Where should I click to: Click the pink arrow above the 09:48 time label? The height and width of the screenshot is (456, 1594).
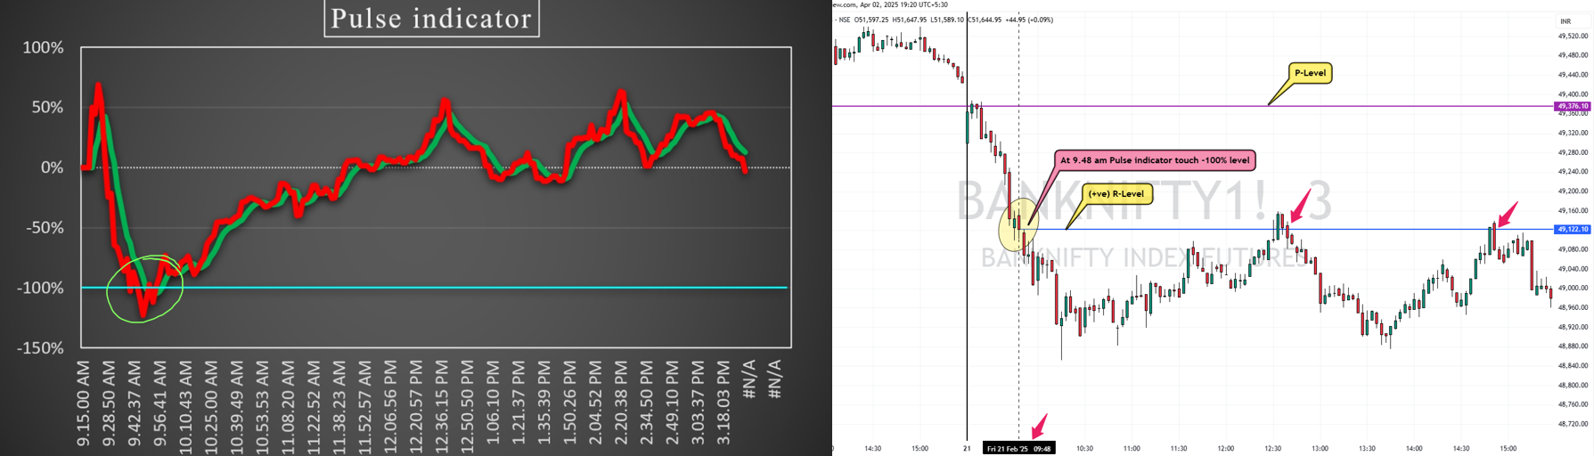click(1039, 425)
